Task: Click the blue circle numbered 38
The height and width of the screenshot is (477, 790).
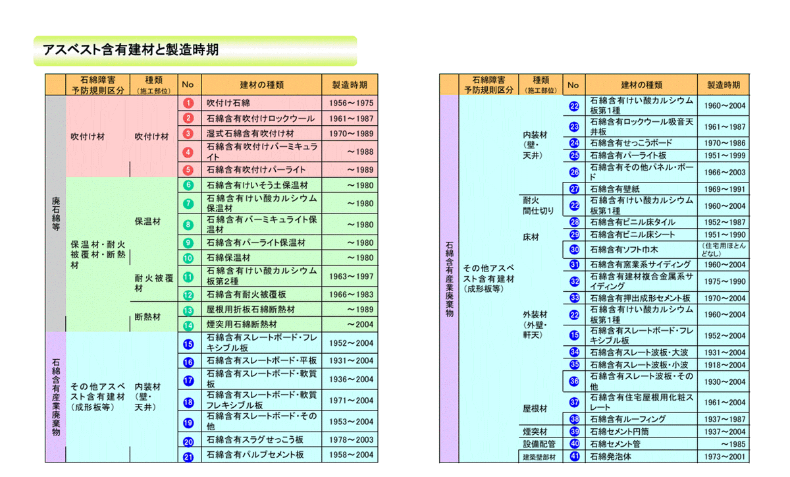Action: tap(574, 419)
